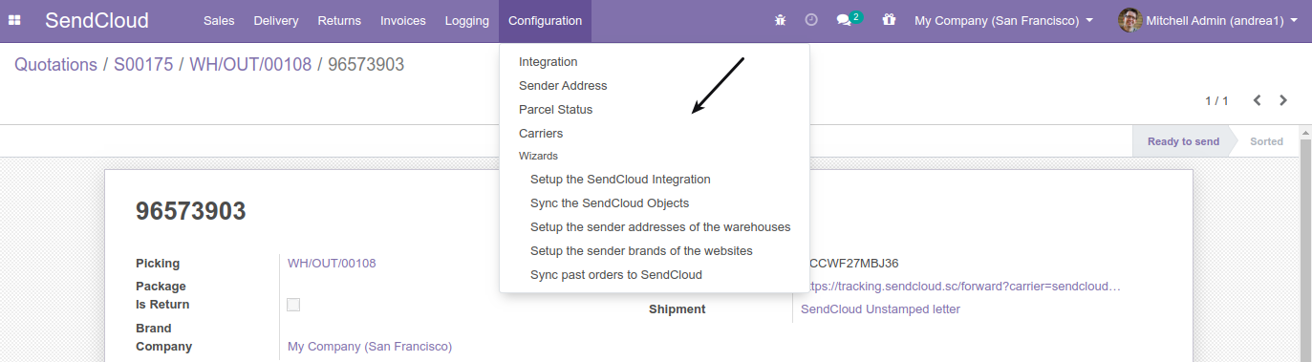Viewport: 1312px width, 362px height.
Task: Click the Company field label
Action: (163, 346)
